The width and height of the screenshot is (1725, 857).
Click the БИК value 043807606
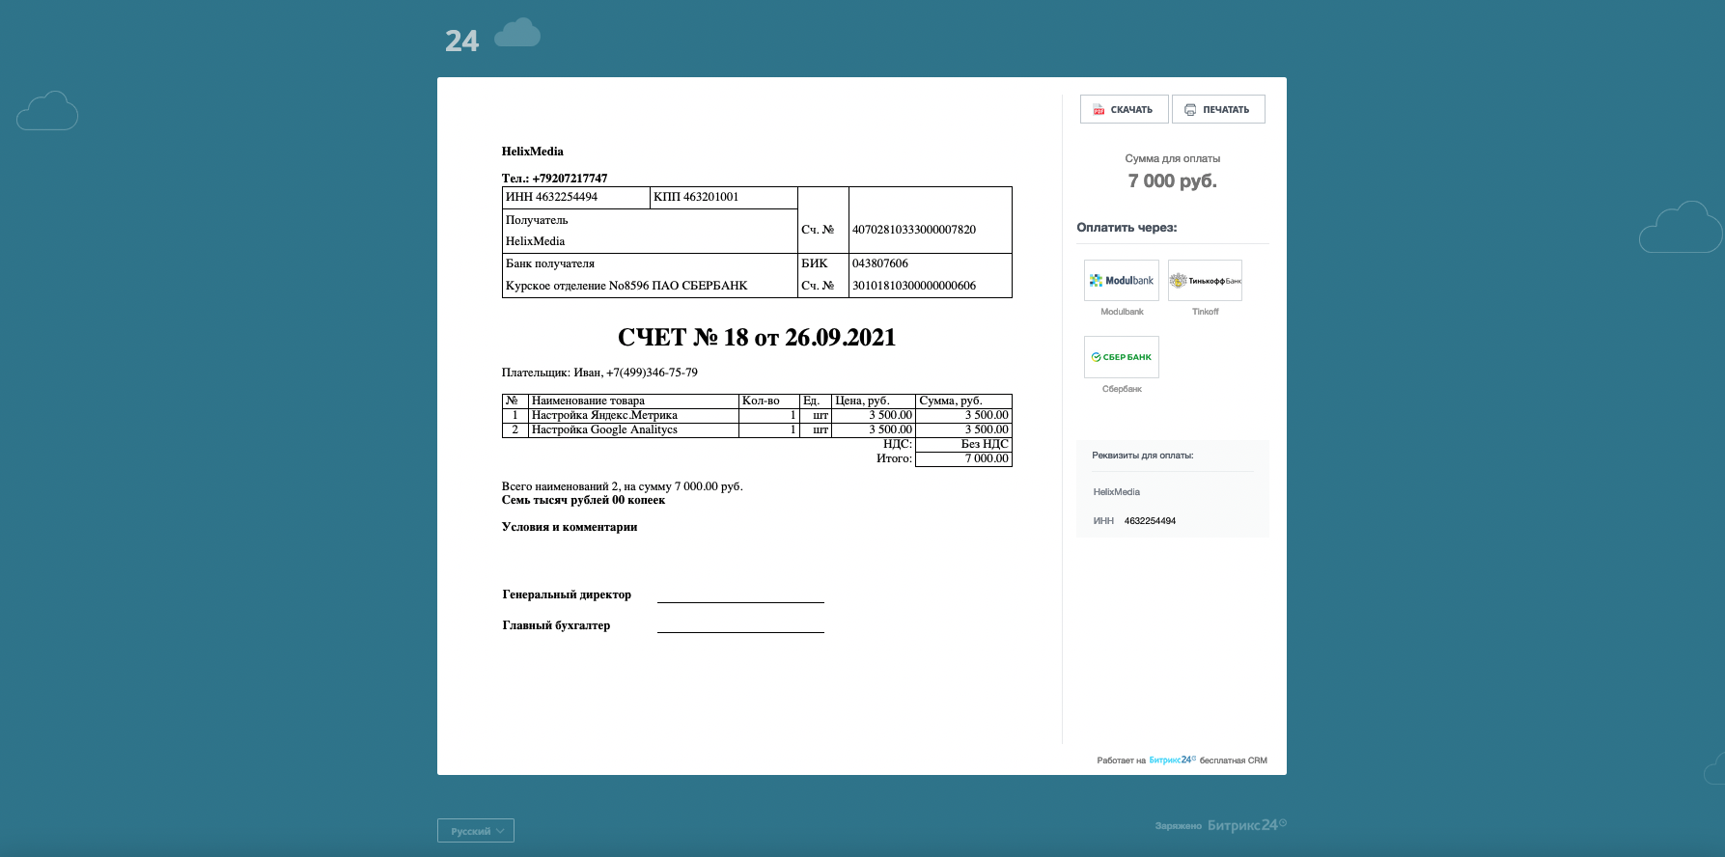879,263
